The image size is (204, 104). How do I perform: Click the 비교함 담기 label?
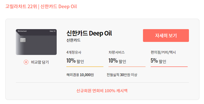point(40,62)
